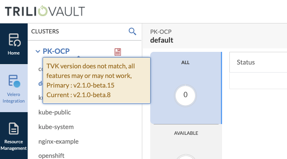Screen dimensions: 287x159
Task: Click the CLUSTERS panel heading
Action: (x=45, y=31)
